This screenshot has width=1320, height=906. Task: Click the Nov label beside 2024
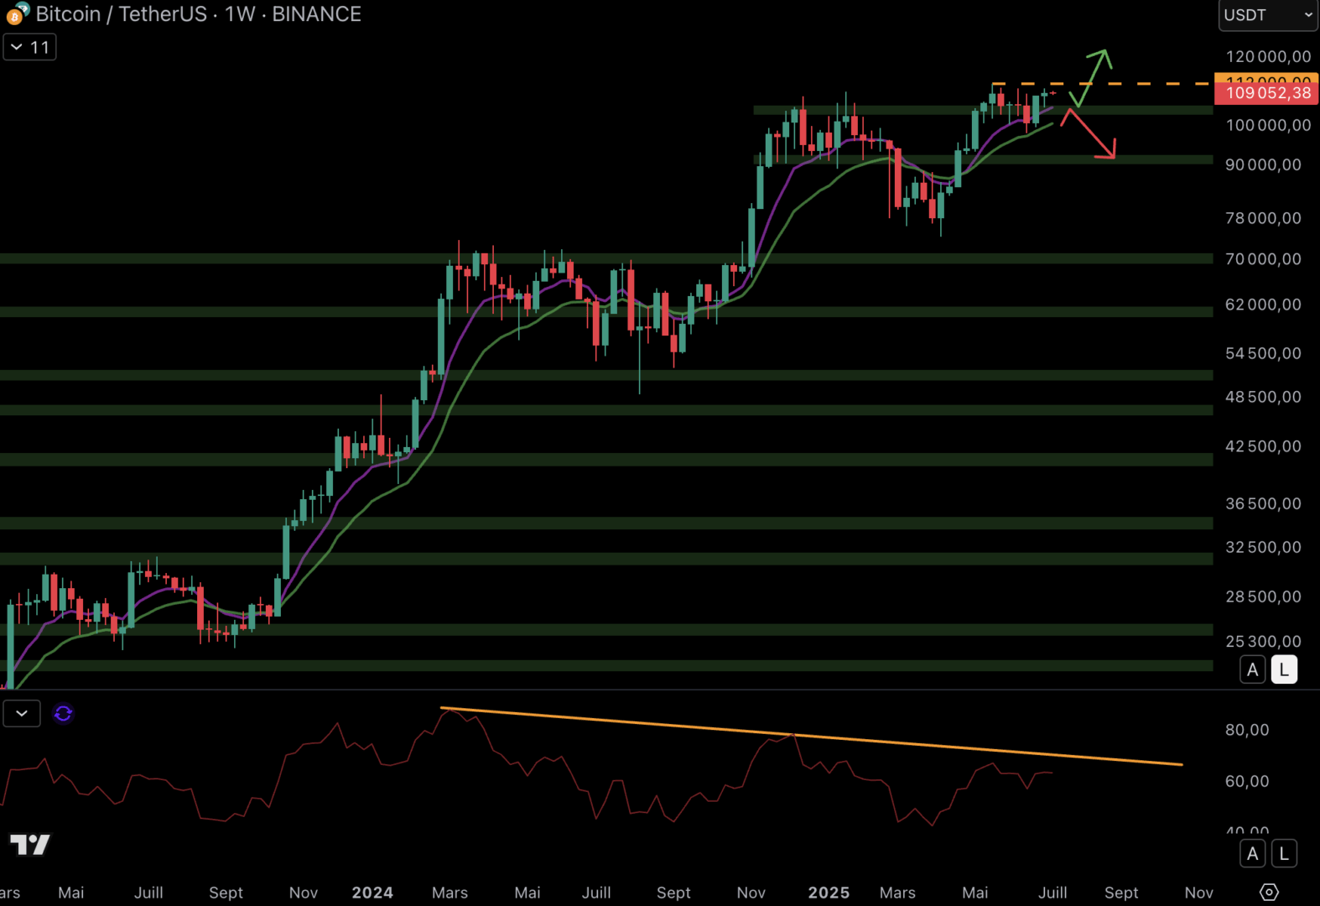pyautogui.click(x=304, y=893)
